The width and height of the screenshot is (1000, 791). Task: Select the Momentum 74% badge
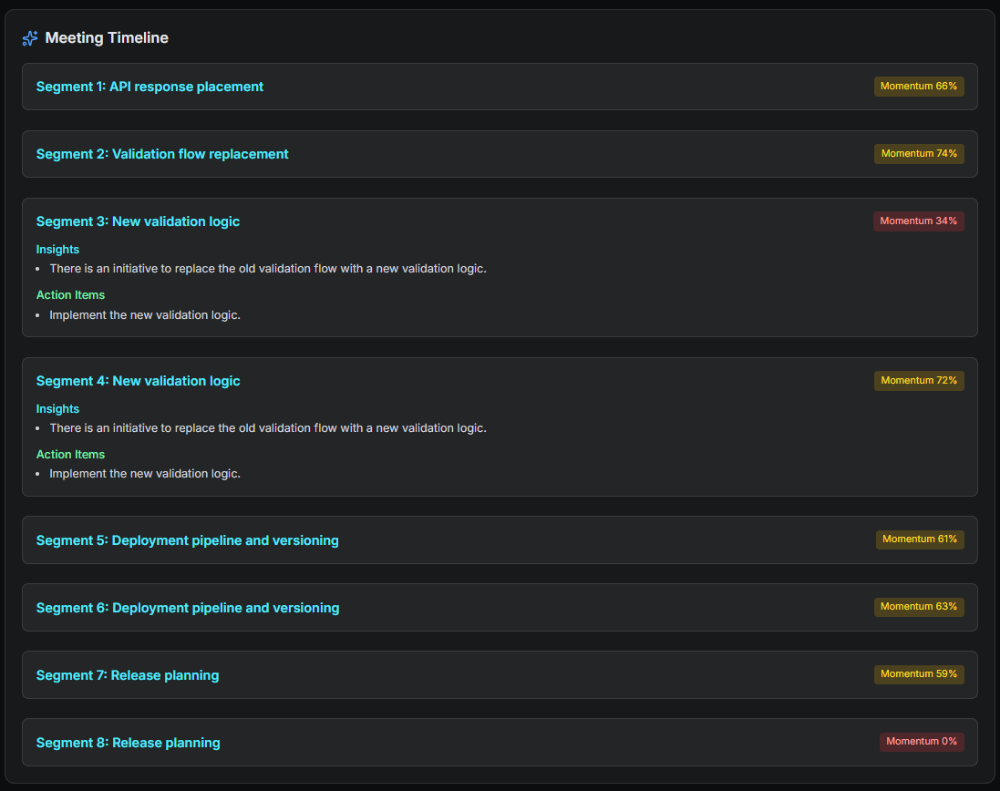tap(919, 154)
